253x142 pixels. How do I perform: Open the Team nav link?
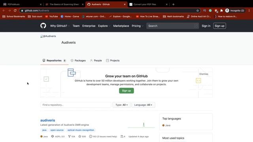[x=76, y=26]
